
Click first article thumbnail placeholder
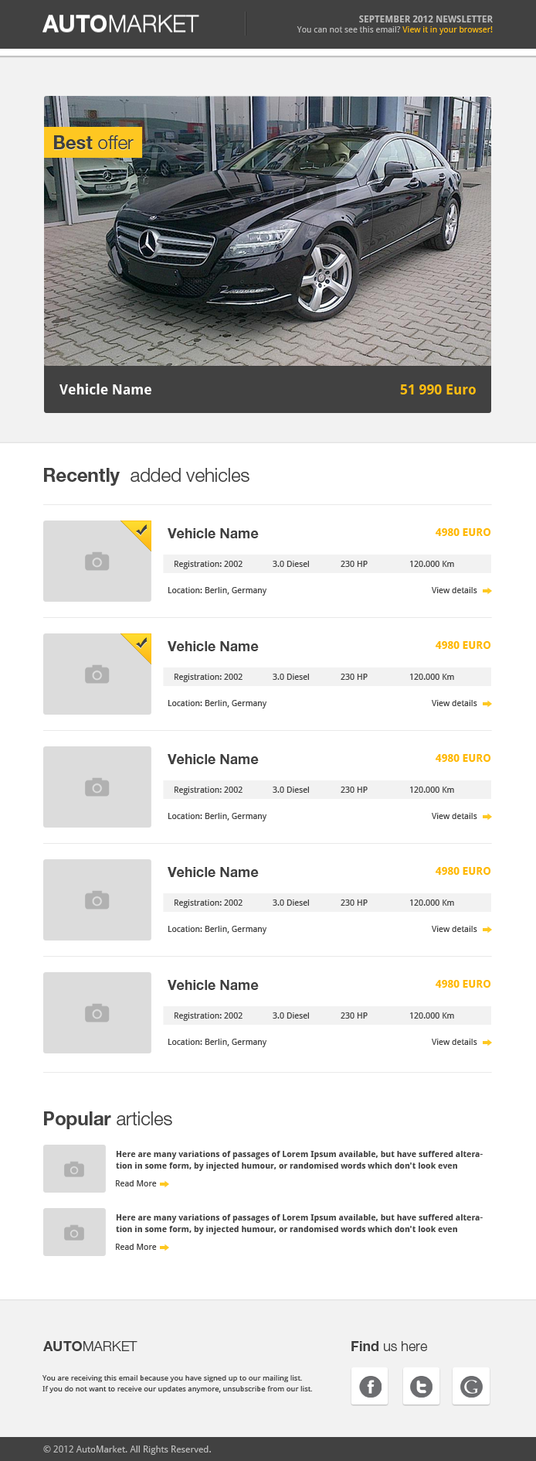tap(74, 1169)
